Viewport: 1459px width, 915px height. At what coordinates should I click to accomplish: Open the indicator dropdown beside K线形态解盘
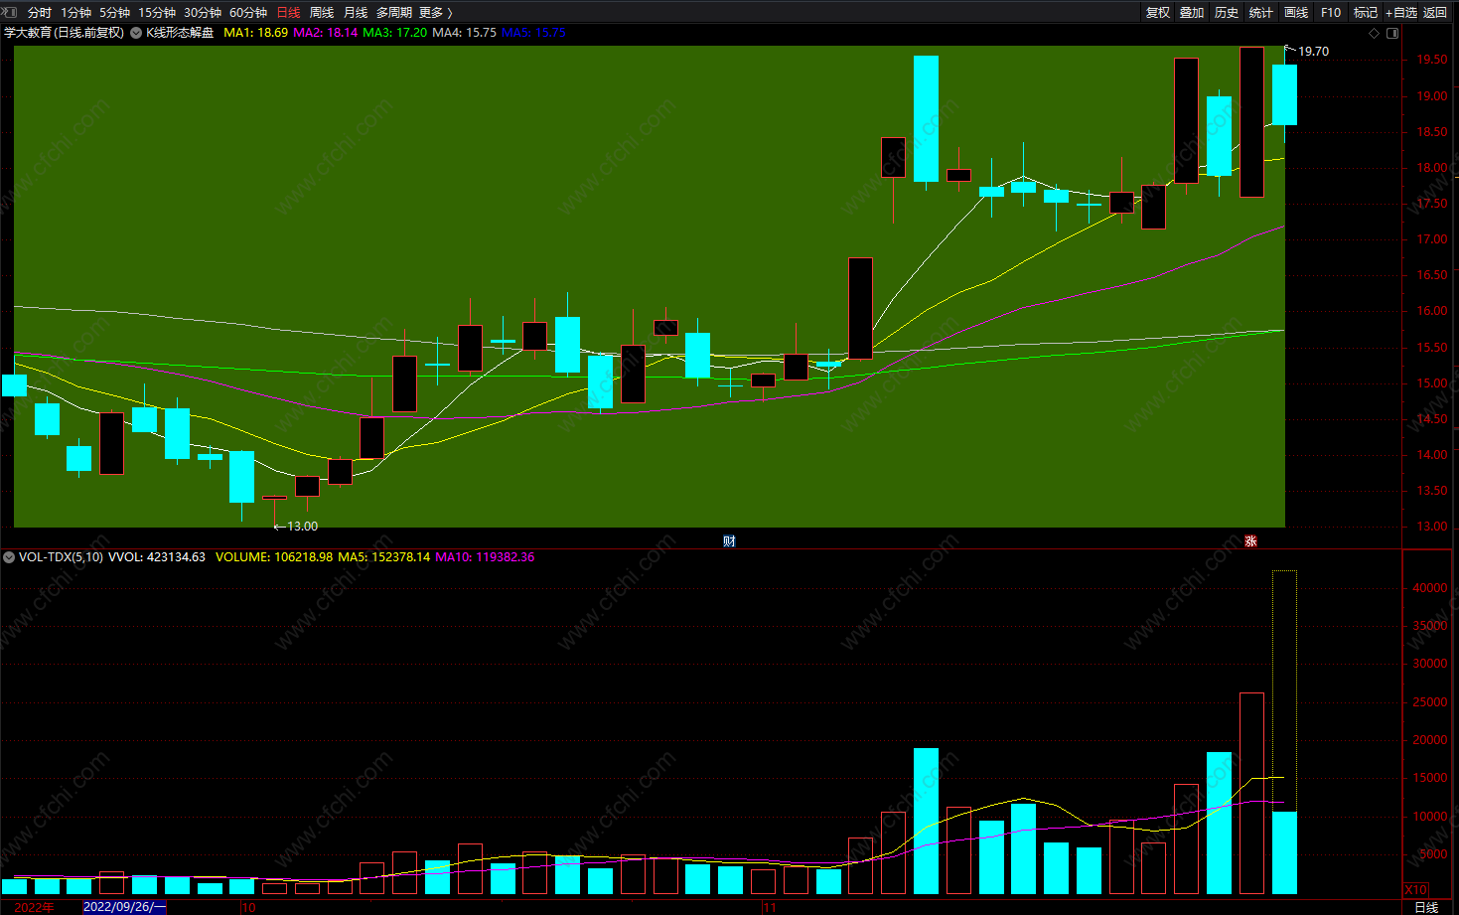(136, 33)
